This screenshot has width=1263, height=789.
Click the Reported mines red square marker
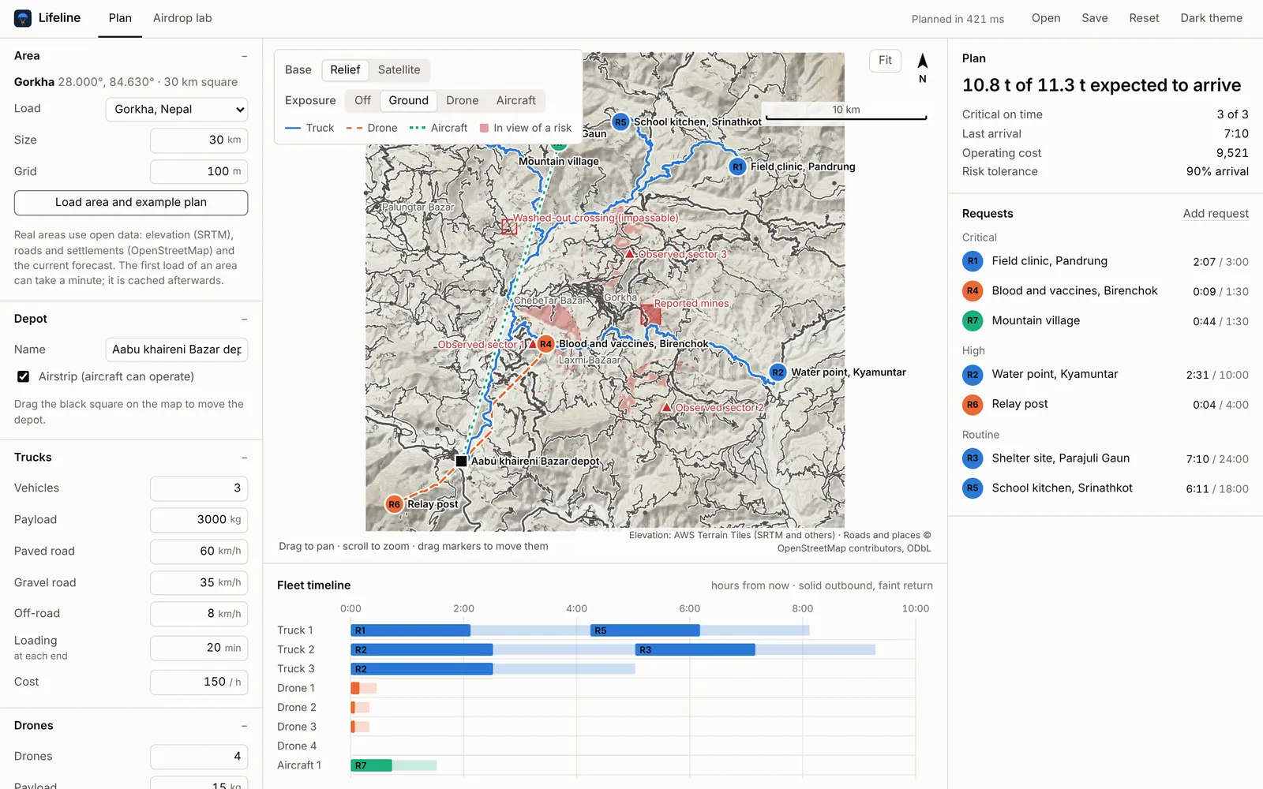click(x=650, y=316)
